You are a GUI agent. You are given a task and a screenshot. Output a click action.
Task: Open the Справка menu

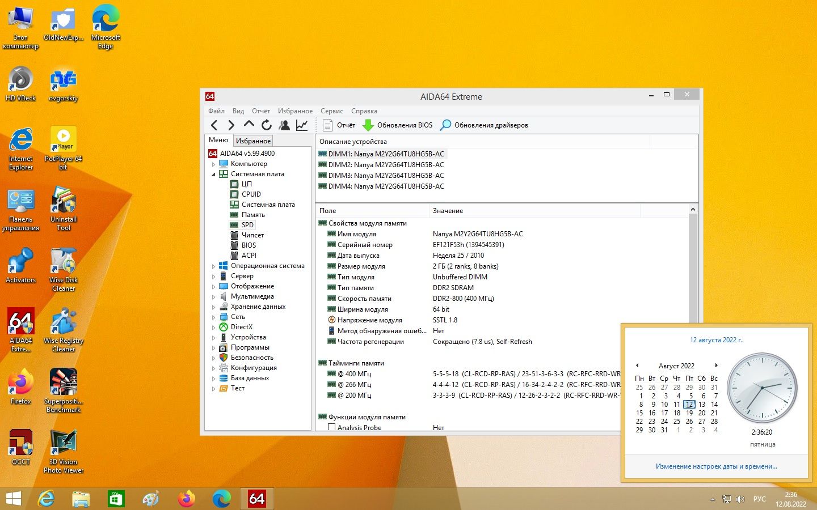364,111
